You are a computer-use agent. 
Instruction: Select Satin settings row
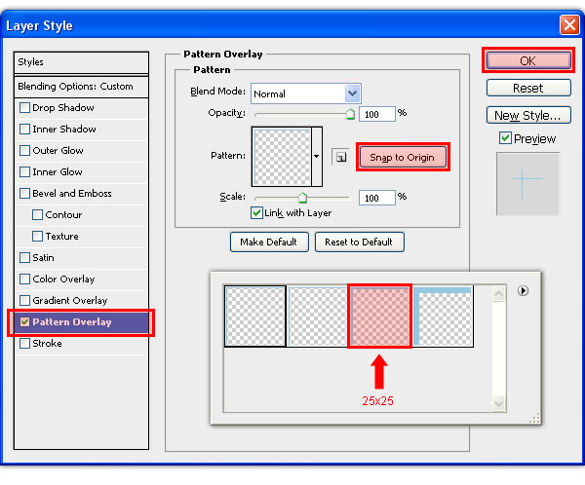click(x=81, y=258)
